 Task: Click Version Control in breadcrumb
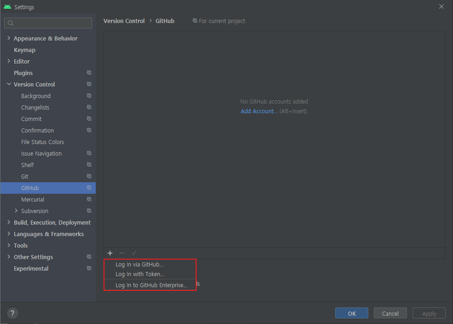point(124,21)
